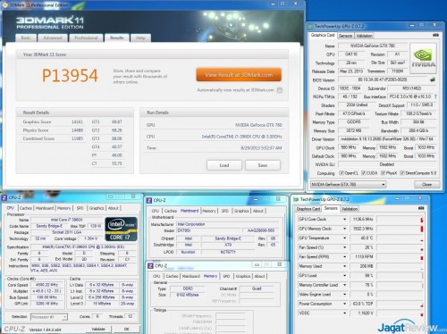
Task: Click the CPU-Z icon in Memory window title bar
Action: (150, 265)
